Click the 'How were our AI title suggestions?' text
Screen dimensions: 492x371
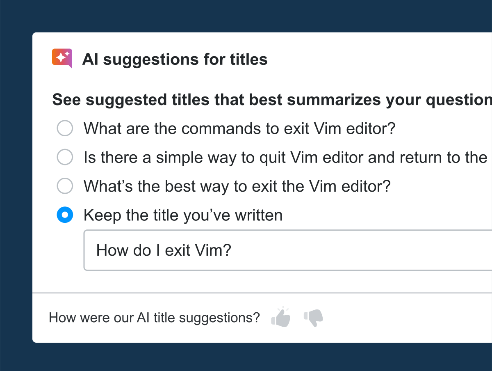[154, 317]
